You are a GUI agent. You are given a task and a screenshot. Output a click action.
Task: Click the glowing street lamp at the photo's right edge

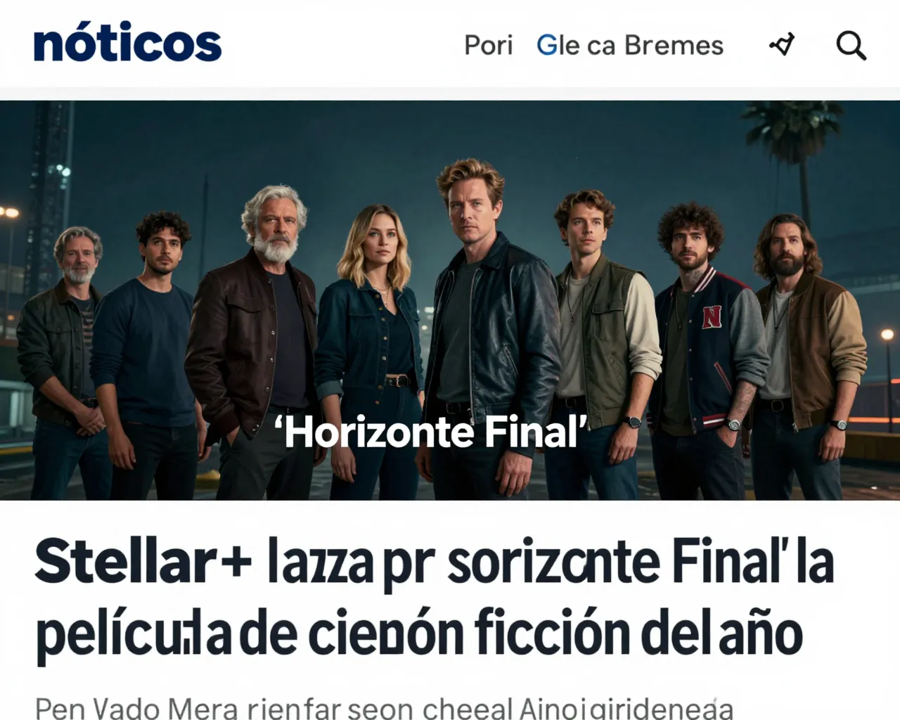tap(887, 336)
